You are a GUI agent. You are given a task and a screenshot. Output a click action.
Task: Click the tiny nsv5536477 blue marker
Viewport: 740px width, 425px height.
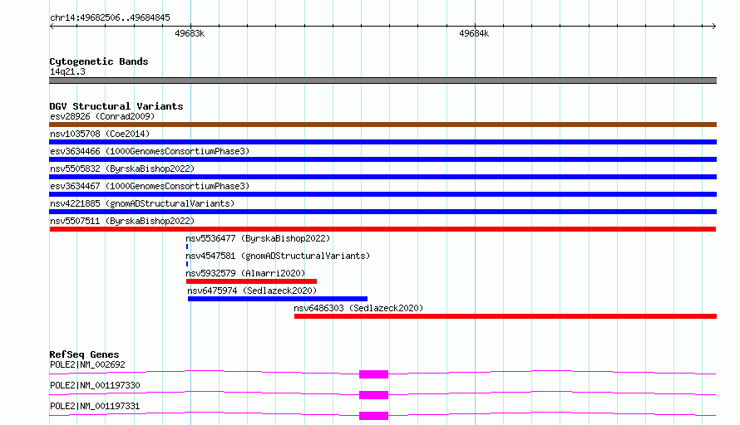click(187, 247)
